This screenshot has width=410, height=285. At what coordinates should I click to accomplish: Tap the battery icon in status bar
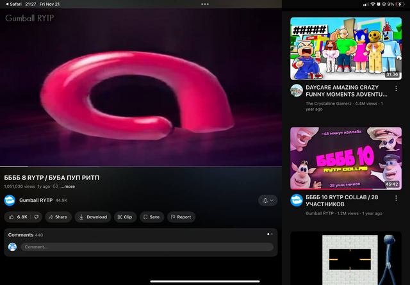[x=400, y=4]
